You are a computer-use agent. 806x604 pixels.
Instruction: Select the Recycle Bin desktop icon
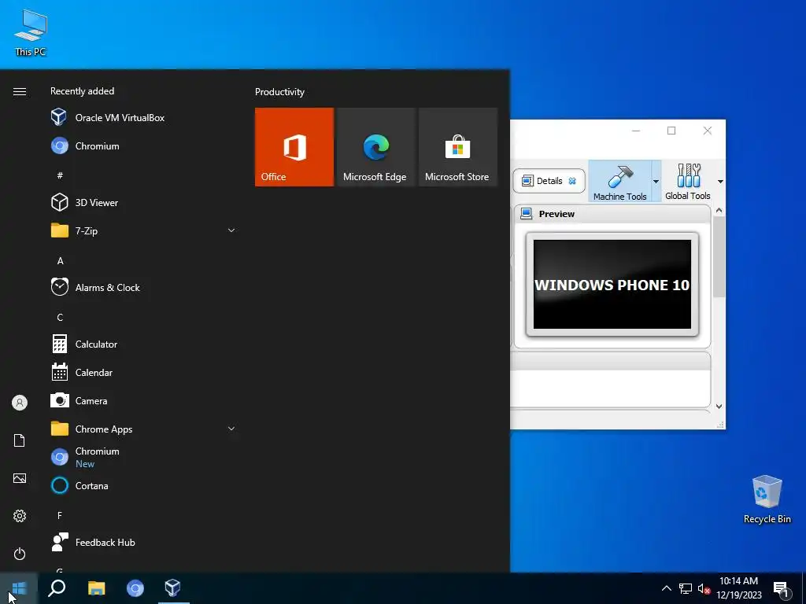pos(767,499)
